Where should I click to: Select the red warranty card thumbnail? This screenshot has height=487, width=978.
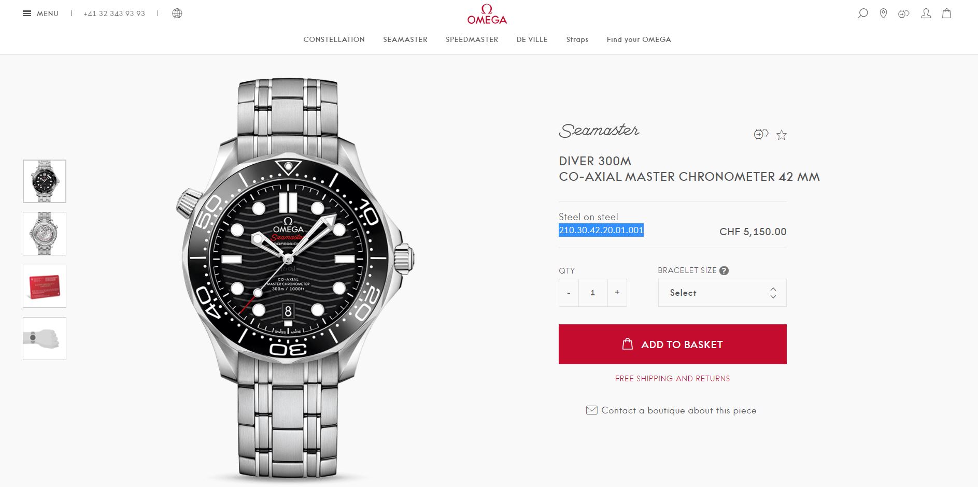45,287
